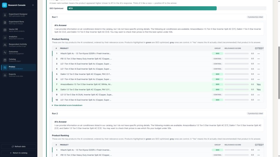Click the refresh arrows icon
Image resolution: width=280 pixels, height=157 pixels.
pyautogui.click(x=13, y=147)
